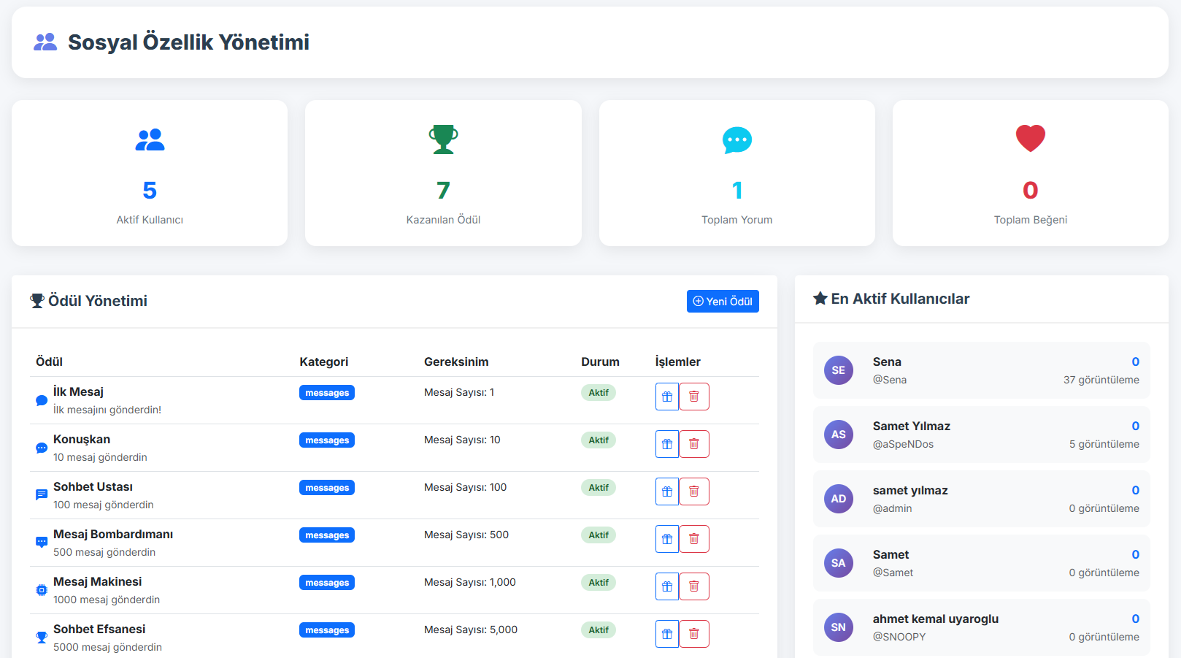Click the gift icon in Konuşkan row
Image resolution: width=1181 pixels, height=658 pixels.
pos(666,444)
